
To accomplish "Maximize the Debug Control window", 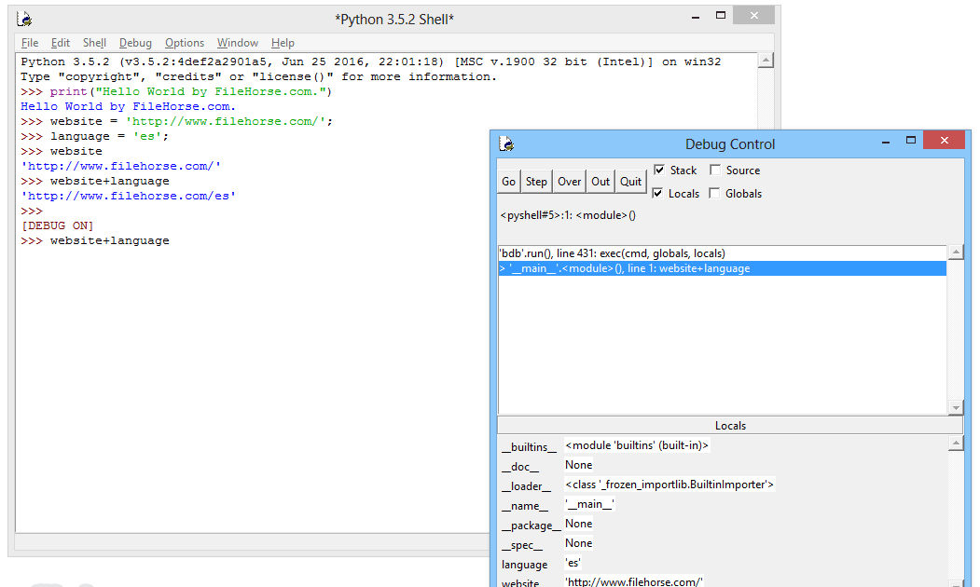I will pyautogui.click(x=911, y=142).
